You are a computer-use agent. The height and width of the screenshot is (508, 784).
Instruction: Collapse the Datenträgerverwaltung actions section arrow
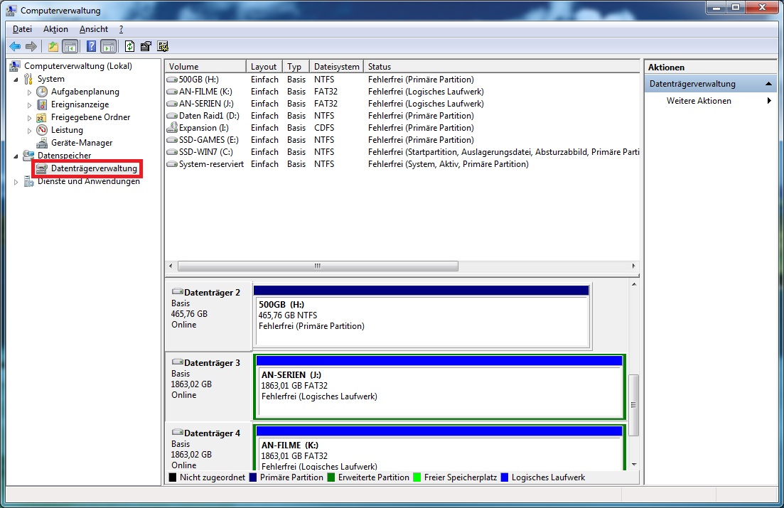click(768, 84)
